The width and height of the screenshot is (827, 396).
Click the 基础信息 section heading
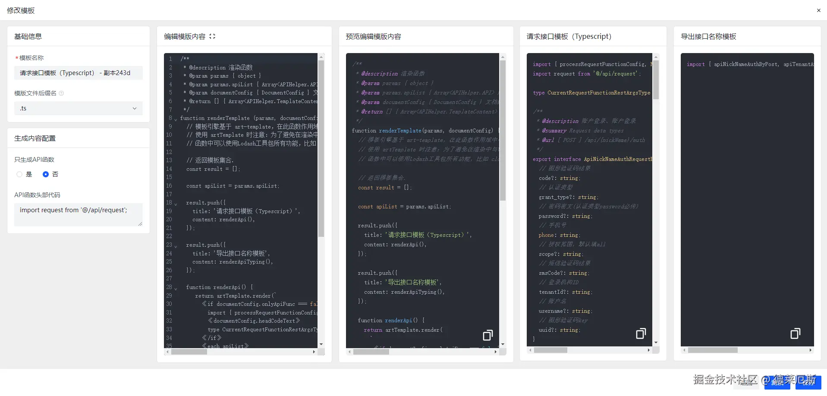(x=28, y=37)
